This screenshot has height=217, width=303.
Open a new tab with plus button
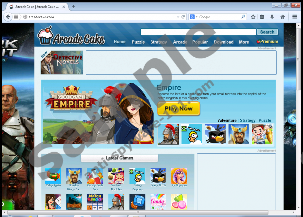(73, 7)
